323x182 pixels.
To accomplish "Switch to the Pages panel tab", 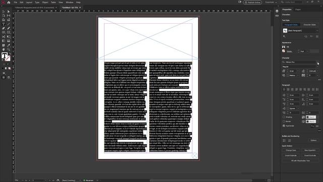I will (298, 10).
